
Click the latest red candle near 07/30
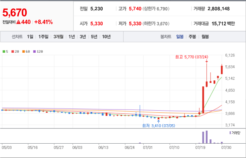pyautogui.click(x=222, y=70)
